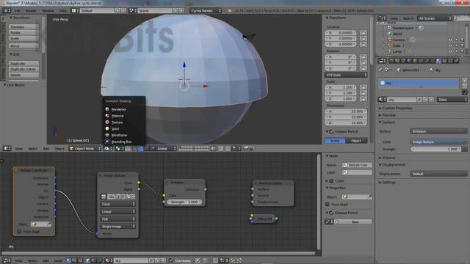This screenshot has height=264, width=470.
Task: Click the node Name field Texture Coordinate
Action: click(x=357, y=165)
